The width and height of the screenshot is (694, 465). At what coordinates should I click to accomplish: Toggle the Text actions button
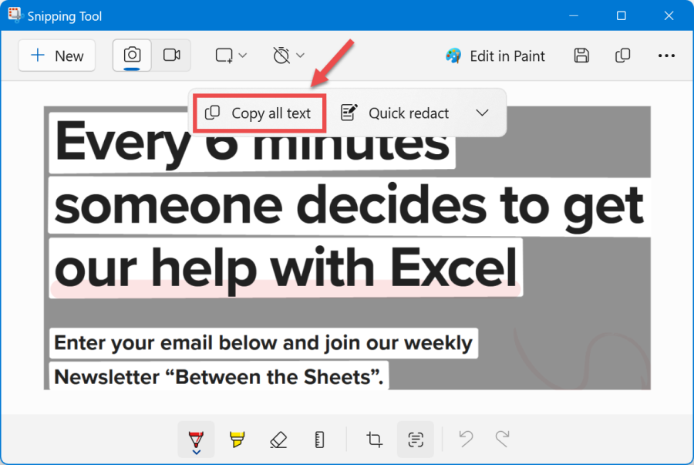(416, 440)
